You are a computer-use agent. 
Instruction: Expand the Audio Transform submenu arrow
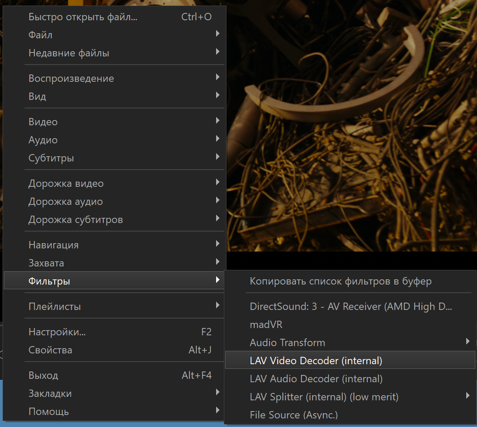(468, 342)
